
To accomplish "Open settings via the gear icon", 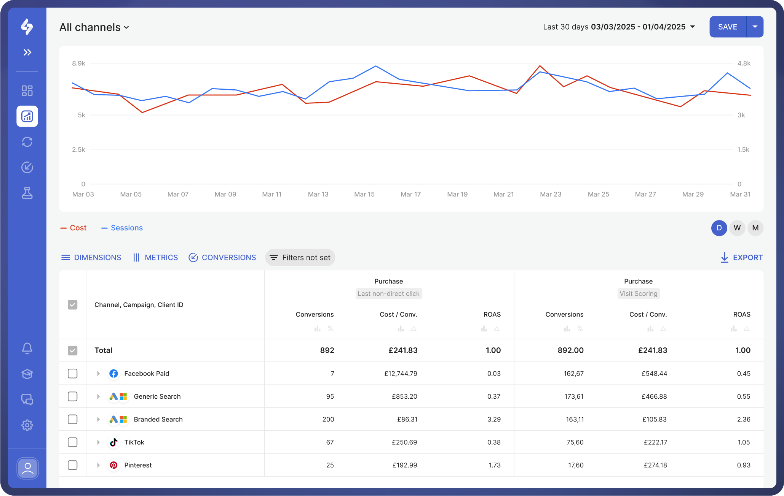I will [x=27, y=425].
